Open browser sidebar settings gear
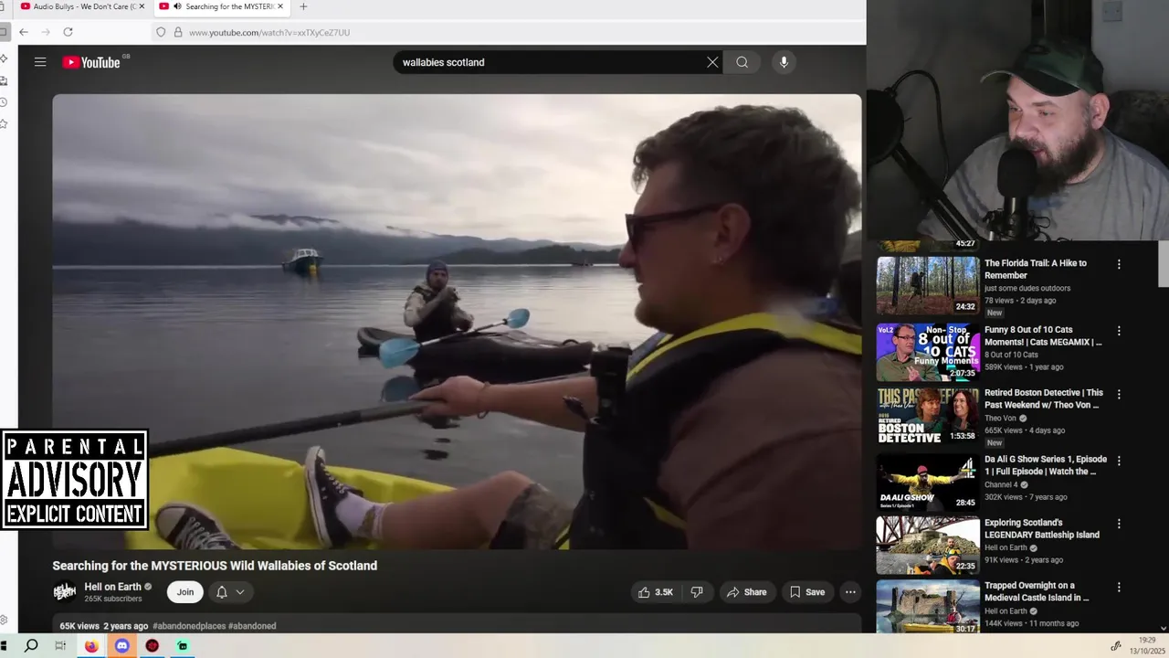 point(5,621)
